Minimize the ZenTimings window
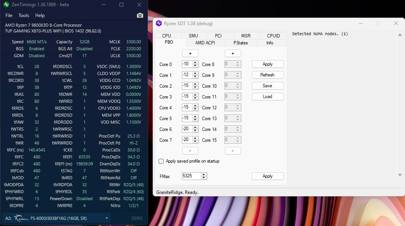Screen dimensions: 405x226 coord(104,5)
